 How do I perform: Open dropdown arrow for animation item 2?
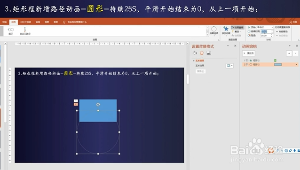pyautogui.click(x=296, y=64)
